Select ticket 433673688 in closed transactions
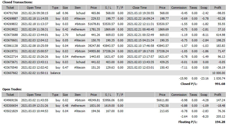Viewport: 228px width, 126px height. click(x=11, y=35)
